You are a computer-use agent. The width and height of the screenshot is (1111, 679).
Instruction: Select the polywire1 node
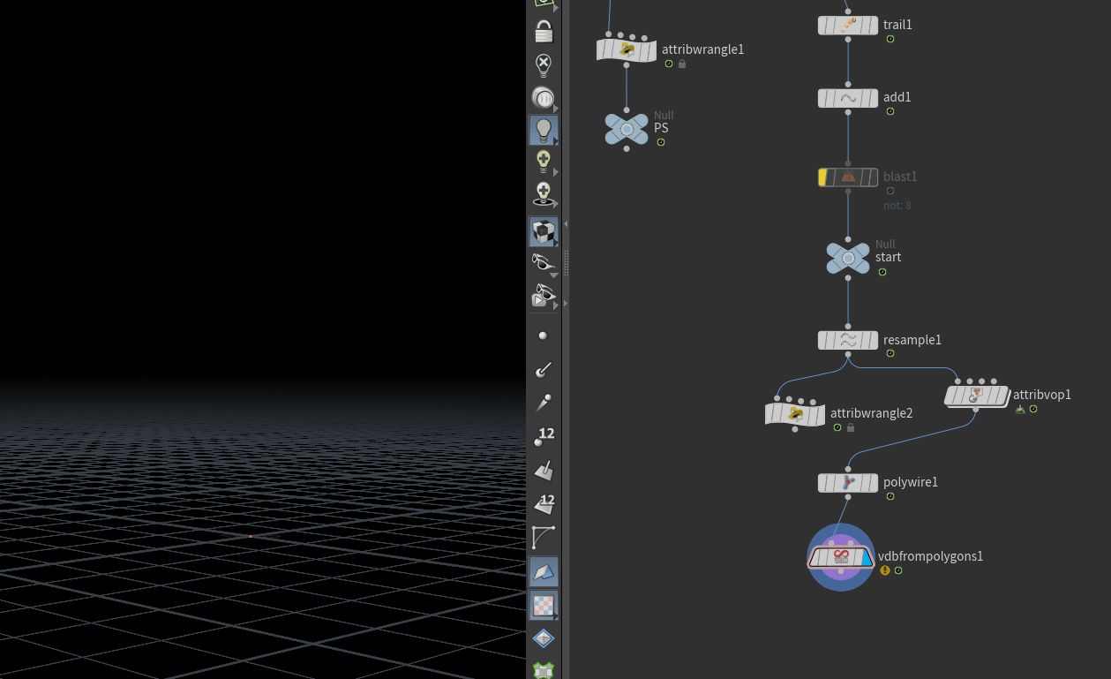(x=848, y=483)
